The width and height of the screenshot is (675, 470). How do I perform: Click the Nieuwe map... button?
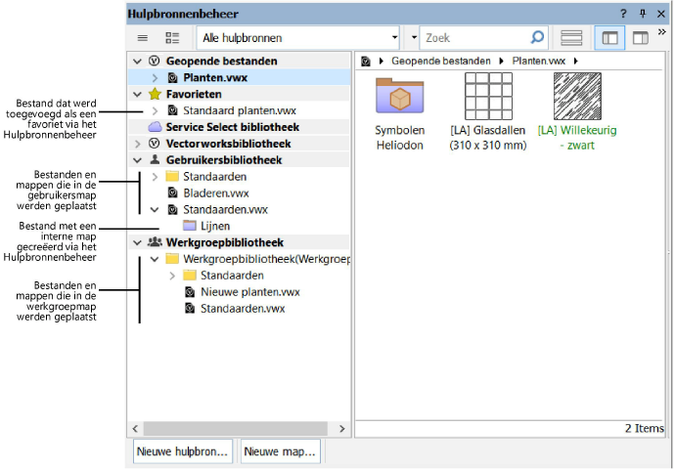pyautogui.click(x=280, y=451)
